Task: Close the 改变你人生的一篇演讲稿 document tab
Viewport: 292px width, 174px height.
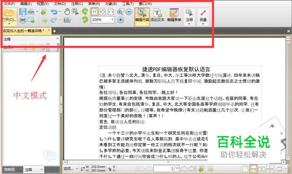Action: pos(49,30)
